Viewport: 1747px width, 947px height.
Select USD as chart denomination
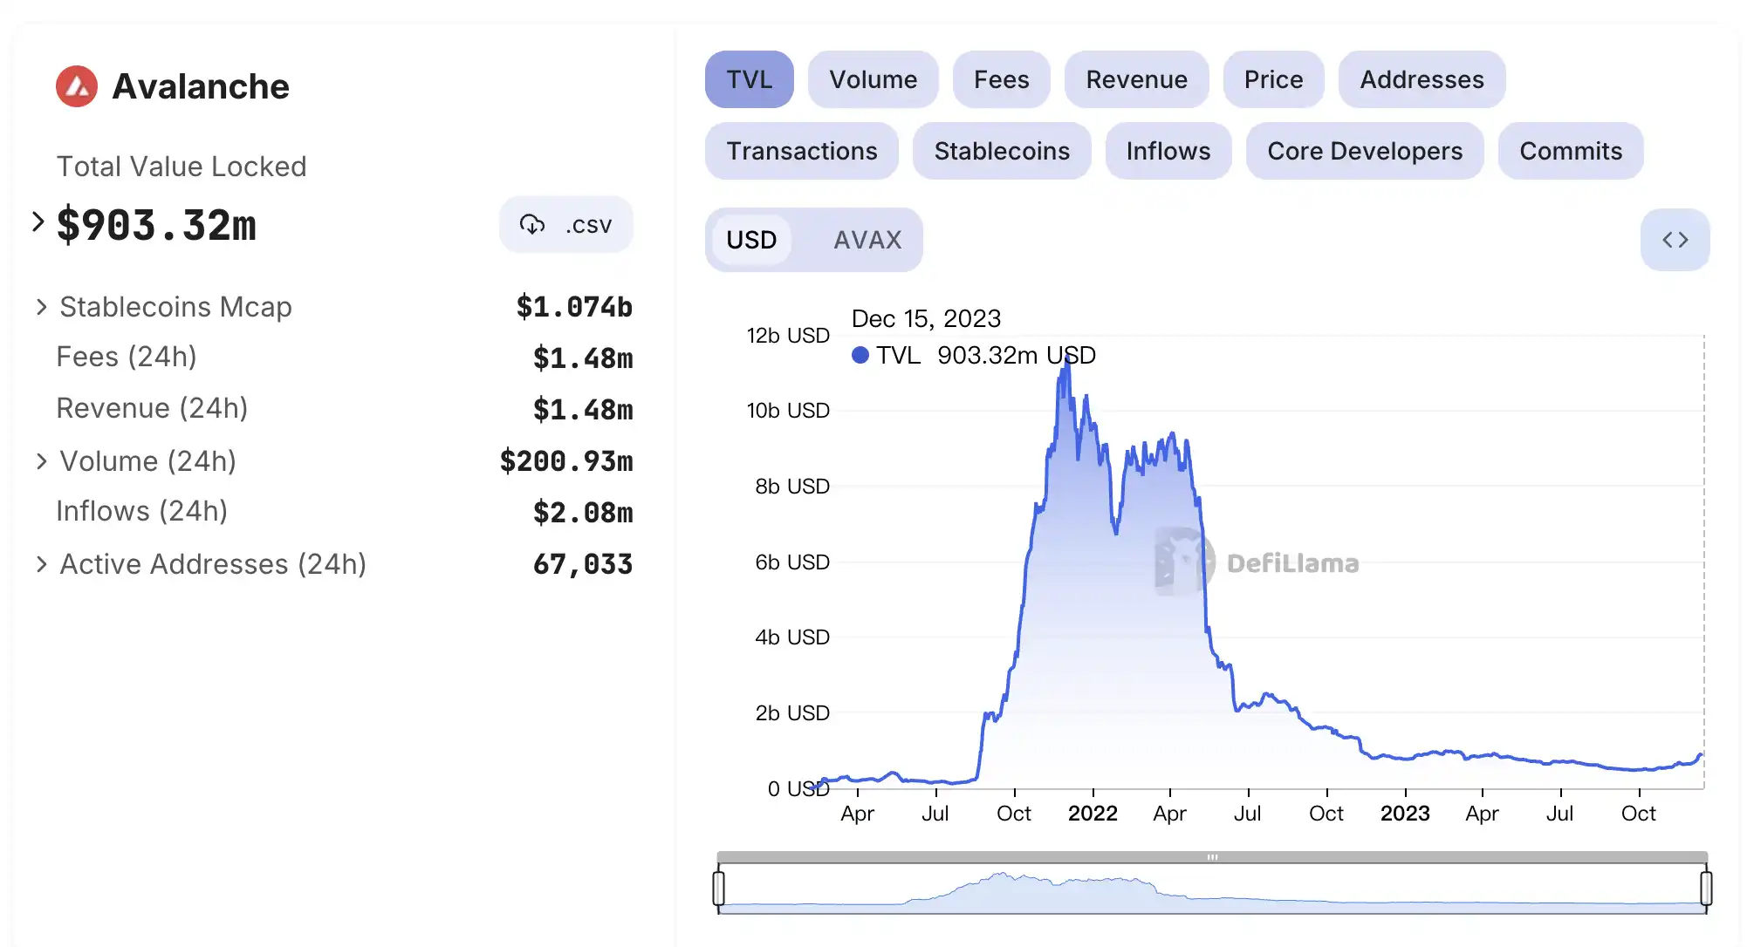click(751, 240)
